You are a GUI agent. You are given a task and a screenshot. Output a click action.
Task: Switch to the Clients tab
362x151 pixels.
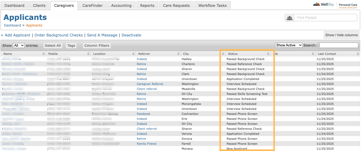tap(39, 5)
